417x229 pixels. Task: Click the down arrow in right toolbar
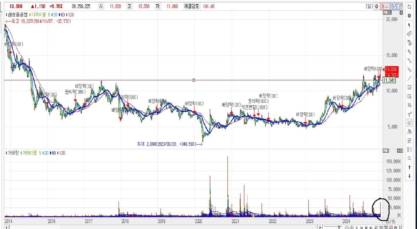click(410, 176)
